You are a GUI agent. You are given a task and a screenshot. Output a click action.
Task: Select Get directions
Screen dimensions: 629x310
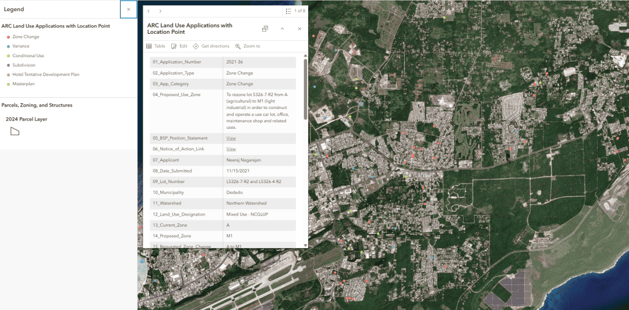coord(211,46)
